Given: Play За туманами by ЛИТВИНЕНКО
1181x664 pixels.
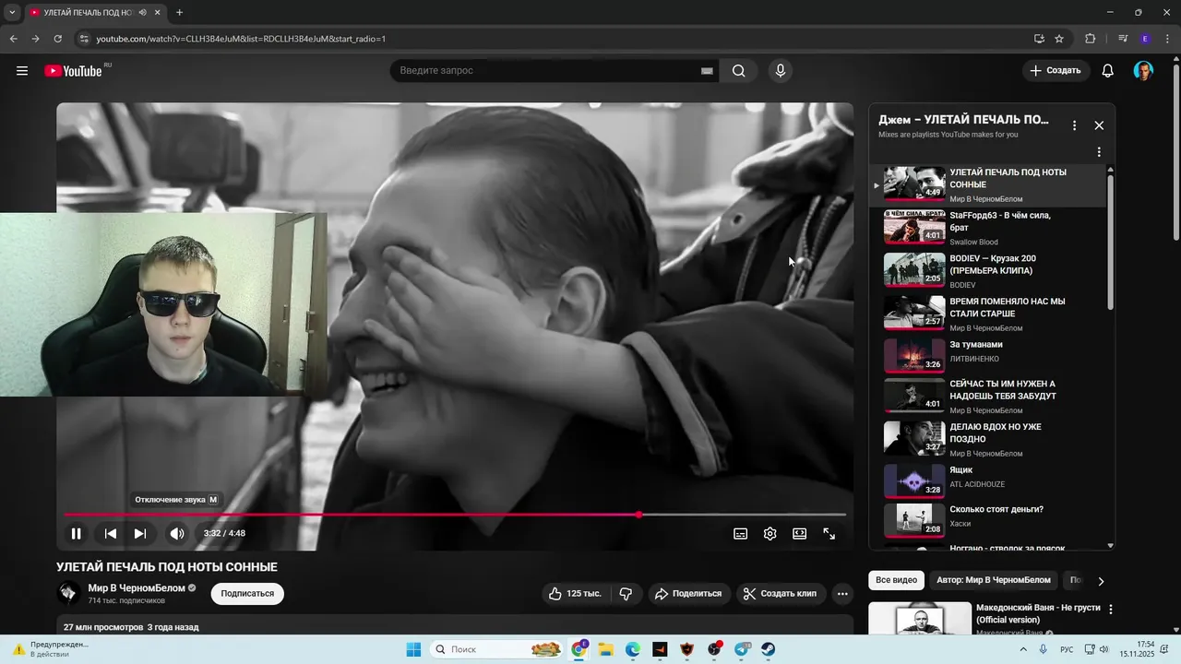Looking at the screenshot, I should pos(987,356).
